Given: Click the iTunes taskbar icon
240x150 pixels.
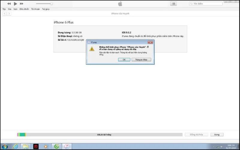Looking at the screenshot, I should coord(67,146).
